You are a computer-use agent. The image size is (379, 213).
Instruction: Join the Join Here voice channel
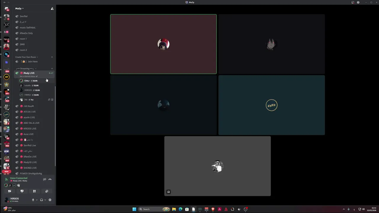[x=34, y=62]
